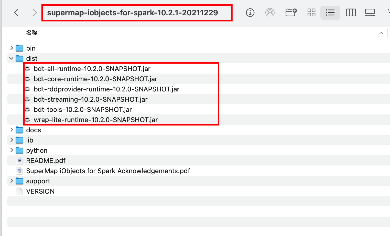Sort by the 名称 column header

point(32,33)
